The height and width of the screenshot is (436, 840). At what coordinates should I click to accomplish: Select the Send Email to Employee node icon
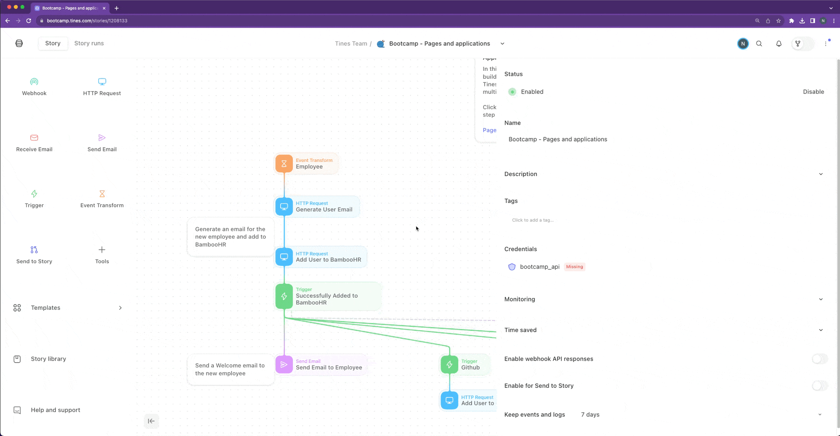coord(284,364)
